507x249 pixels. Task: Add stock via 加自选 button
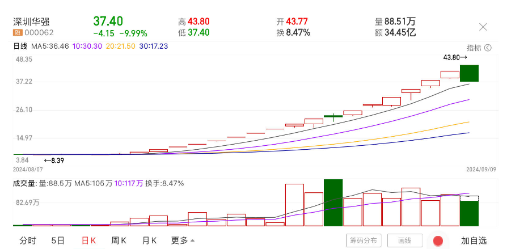pyautogui.click(x=474, y=240)
